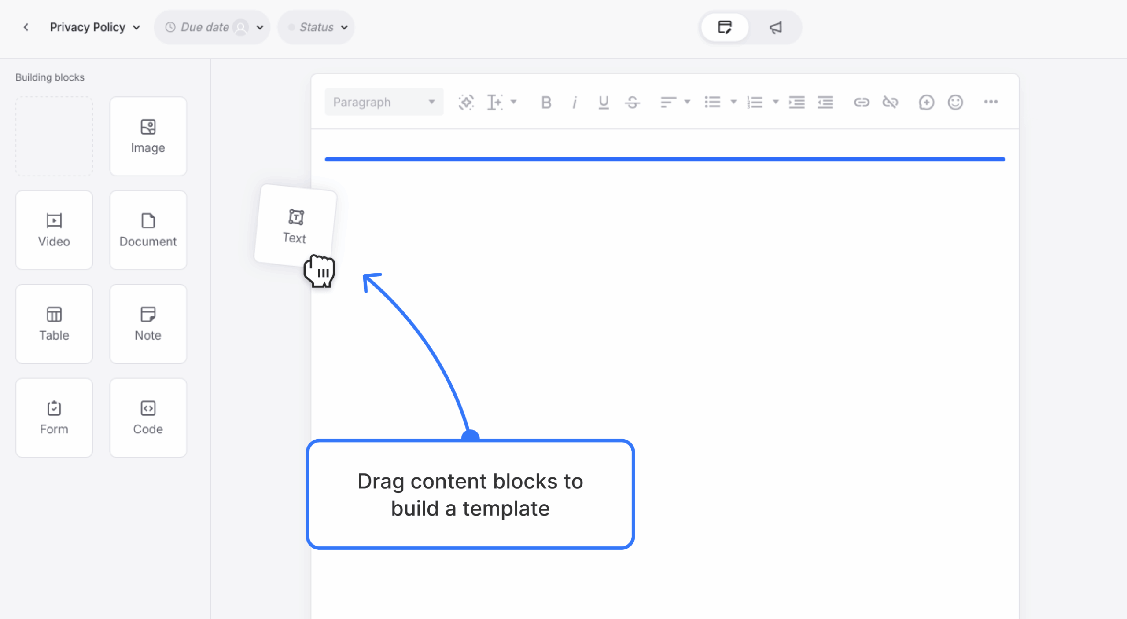This screenshot has width=1127, height=619.
Task: Expand the text alignment options arrow
Action: click(x=687, y=102)
